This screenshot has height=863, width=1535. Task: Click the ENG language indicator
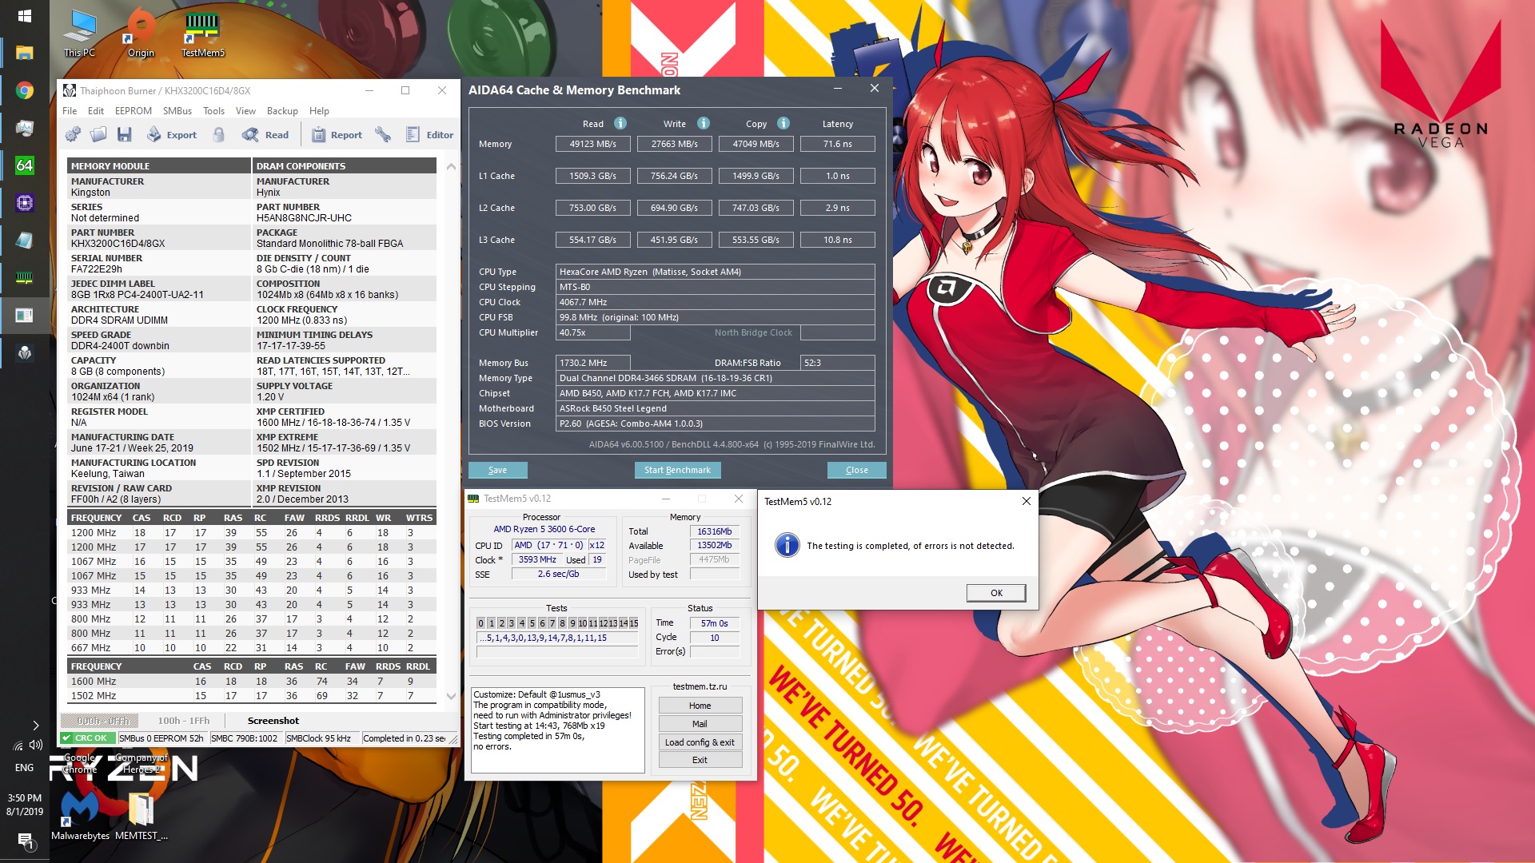click(25, 768)
